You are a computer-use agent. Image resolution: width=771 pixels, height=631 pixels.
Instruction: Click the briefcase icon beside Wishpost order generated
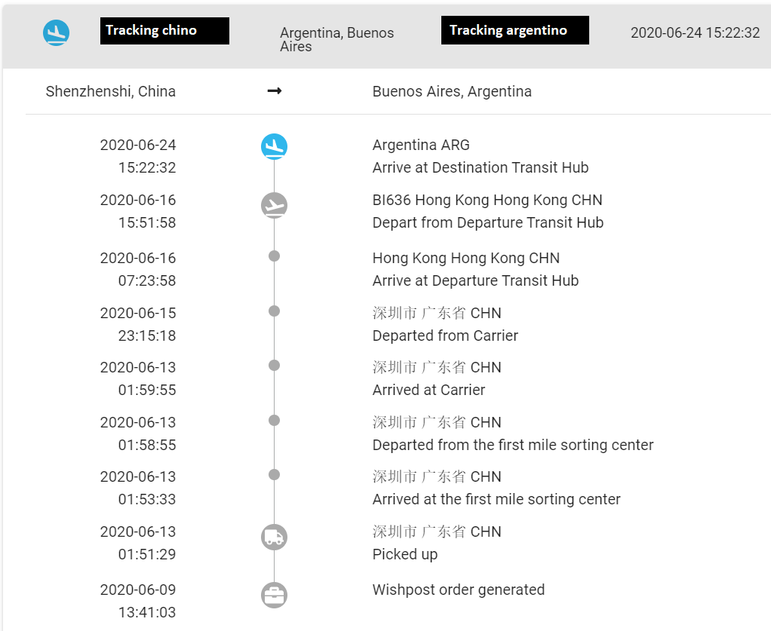[x=274, y=596]
